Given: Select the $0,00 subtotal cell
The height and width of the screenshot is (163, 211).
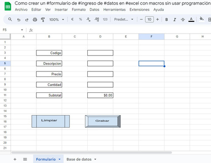Looking at the screenshot, I should [100, 95].
